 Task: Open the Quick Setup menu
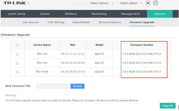click(17, 14)
